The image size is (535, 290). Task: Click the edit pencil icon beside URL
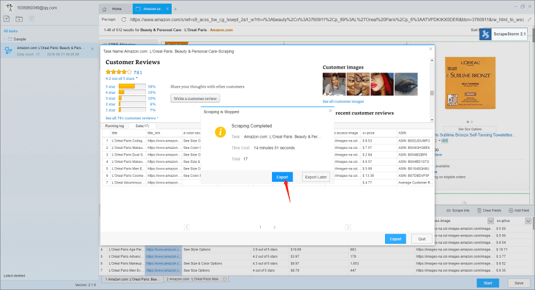(x=528, y=19)
